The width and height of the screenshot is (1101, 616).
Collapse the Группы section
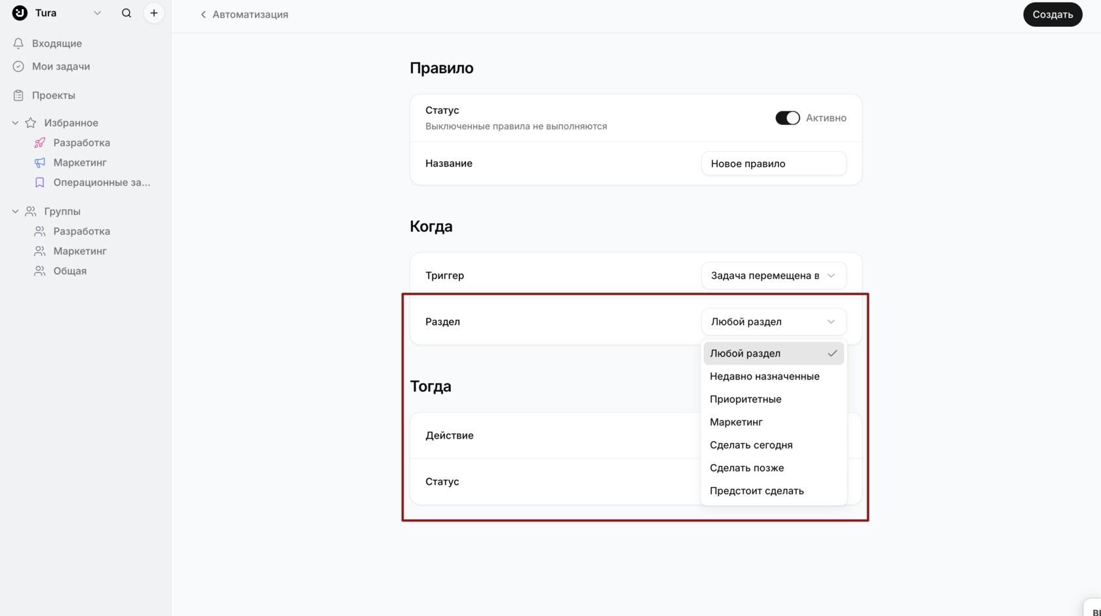(15, 211)
